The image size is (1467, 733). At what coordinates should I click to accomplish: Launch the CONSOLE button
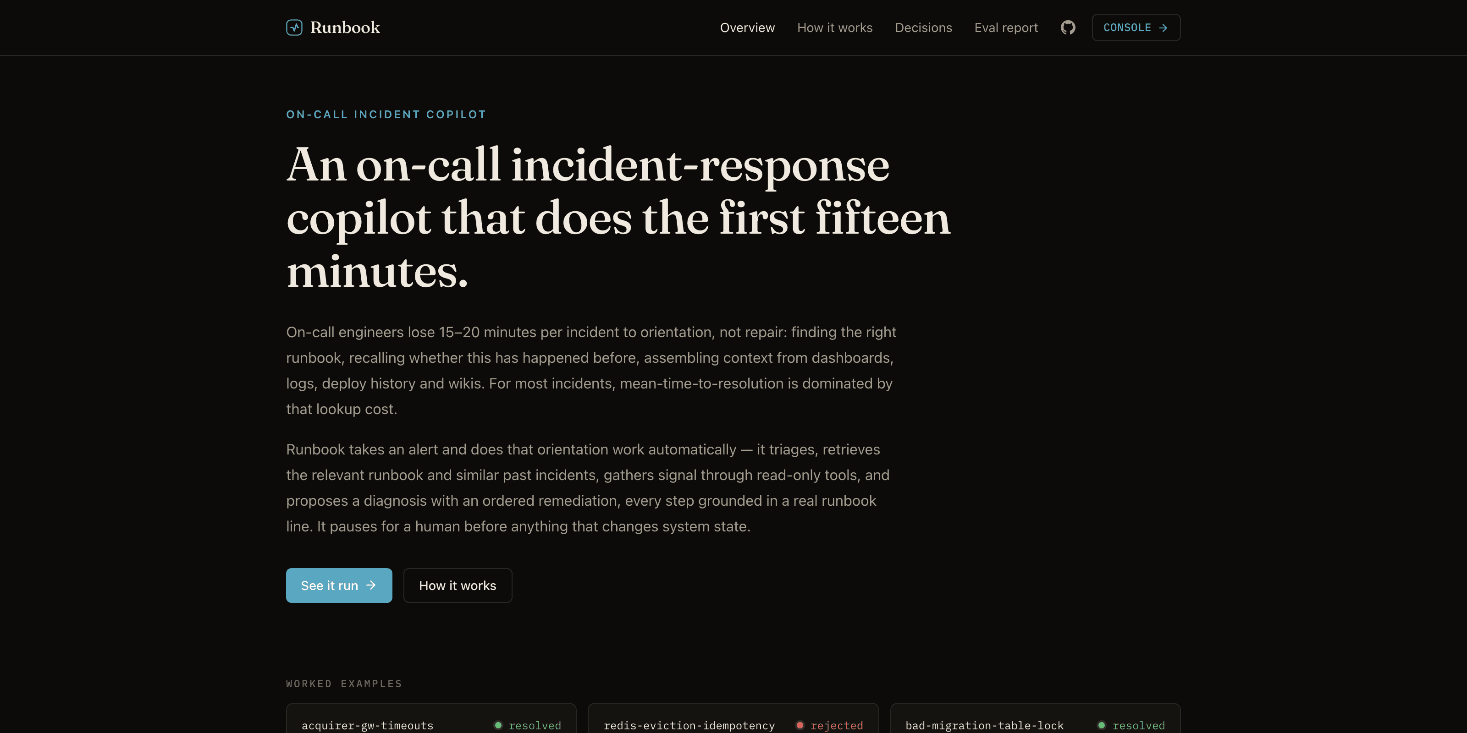[1136, 27]
